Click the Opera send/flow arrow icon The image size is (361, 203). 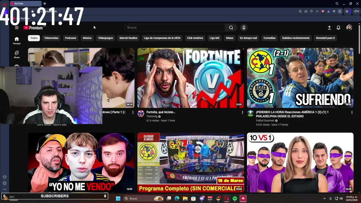pos(317,11)
